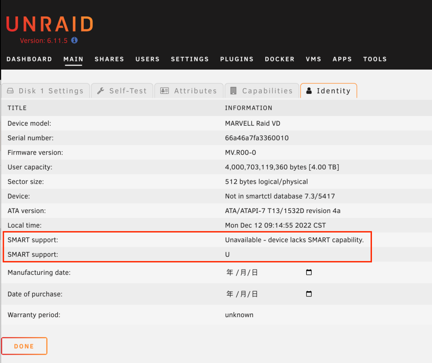The height and width of the screenshot is (363, 432).
Task: Click the user capacity 4.00 TB value
Action: coord(282,167)
